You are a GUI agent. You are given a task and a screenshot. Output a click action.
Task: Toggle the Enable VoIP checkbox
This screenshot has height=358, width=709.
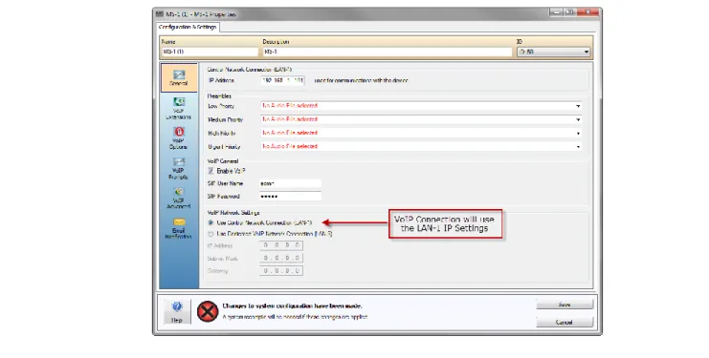coord(210,171)
